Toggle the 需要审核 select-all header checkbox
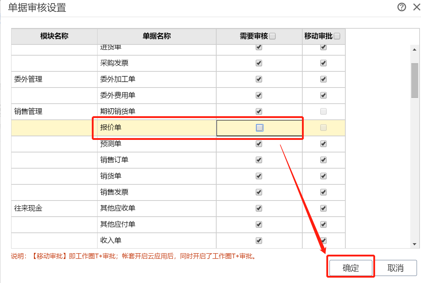This screenshot has height=283, width=421. pyautogui.click(x=273, y=36)
